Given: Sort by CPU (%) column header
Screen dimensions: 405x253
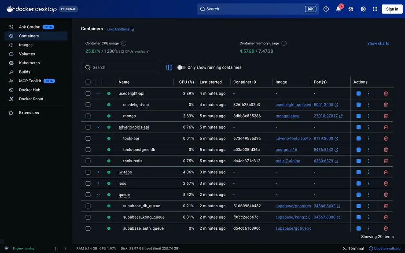Looking at the screenshot, I should [x=187, y=82].
